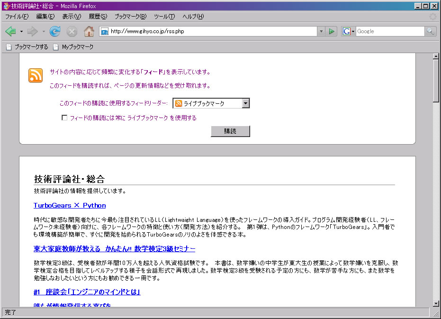Open the 東大家庭教師が教える 数学検定3級セミナー link
The height and width of the screenshot is (319, 441).
point(114,249)
